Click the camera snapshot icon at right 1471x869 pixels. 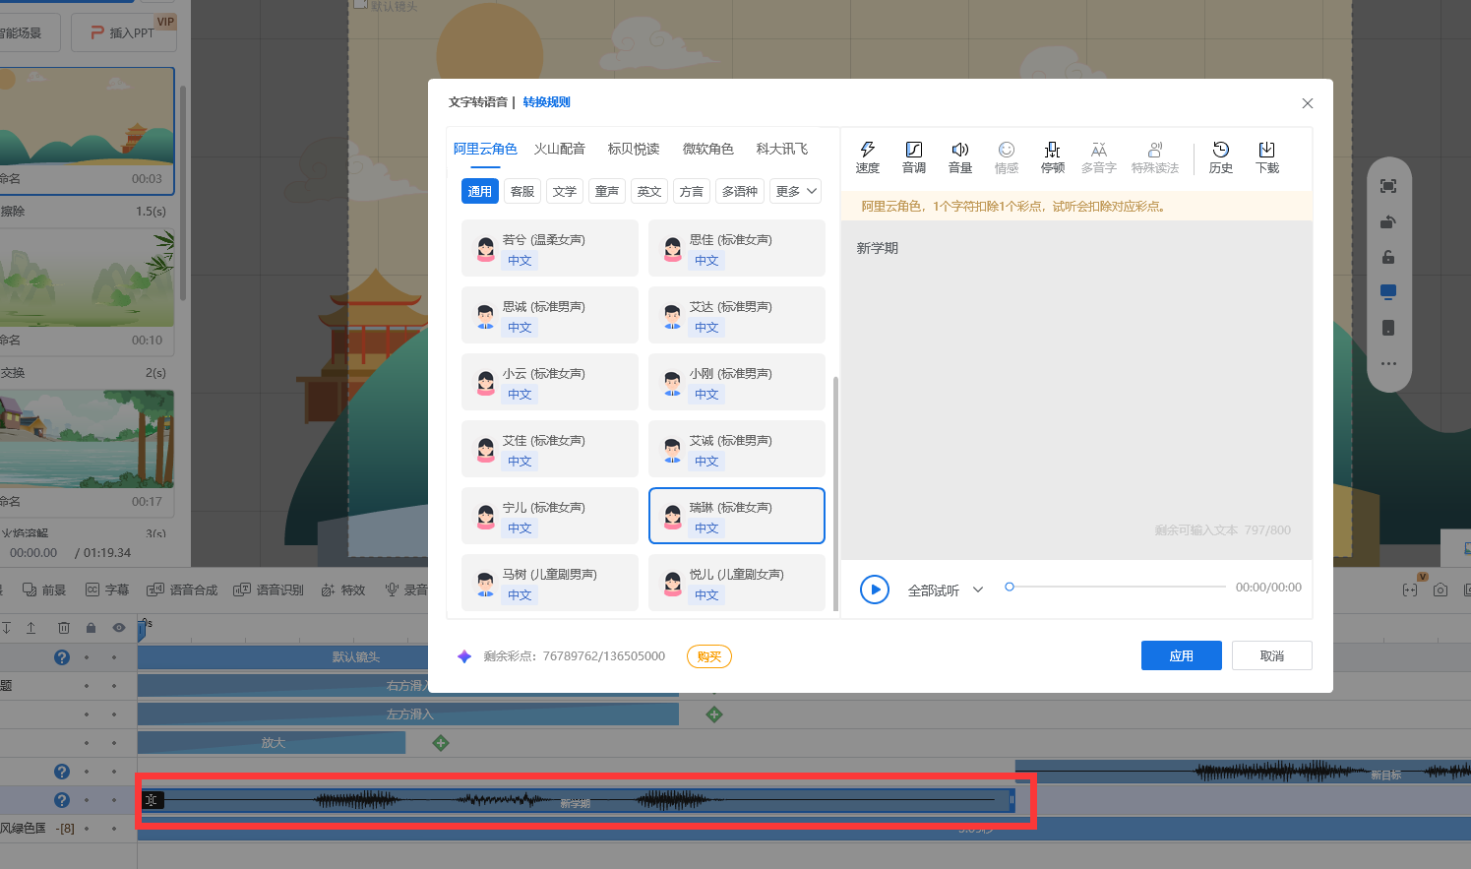[x=1440, y=590]
